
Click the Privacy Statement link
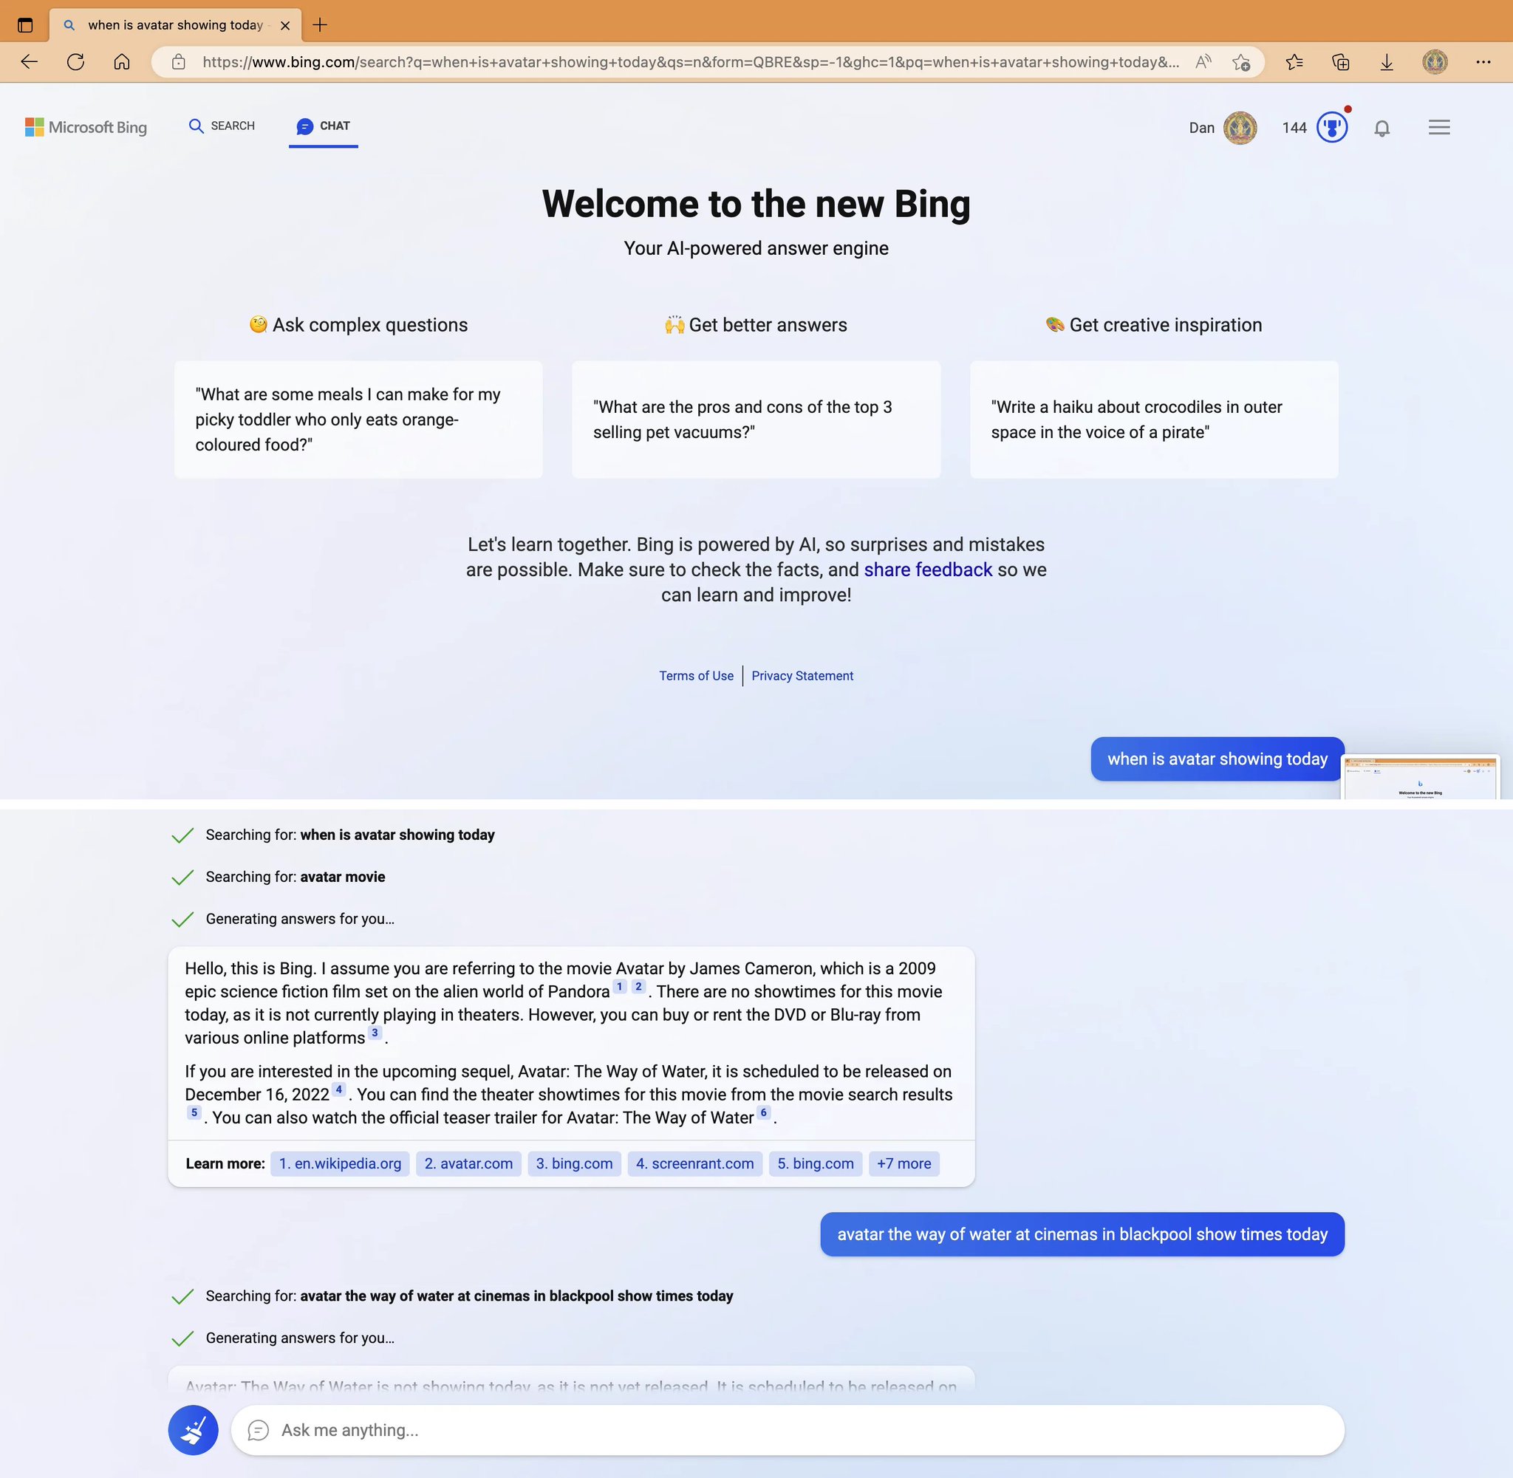tap(801, 675)
